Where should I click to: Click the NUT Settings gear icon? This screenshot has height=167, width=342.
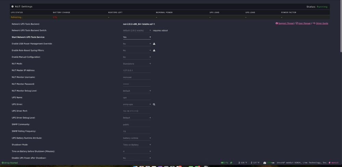(x=12, y=6)
